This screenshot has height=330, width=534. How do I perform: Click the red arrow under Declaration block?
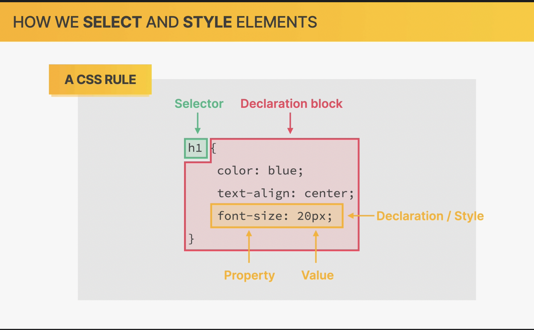pos(290,123)
